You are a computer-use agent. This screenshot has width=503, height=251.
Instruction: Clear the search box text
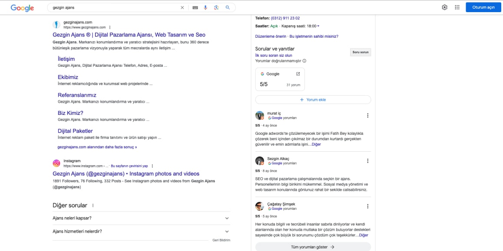[x=182, y=8]
